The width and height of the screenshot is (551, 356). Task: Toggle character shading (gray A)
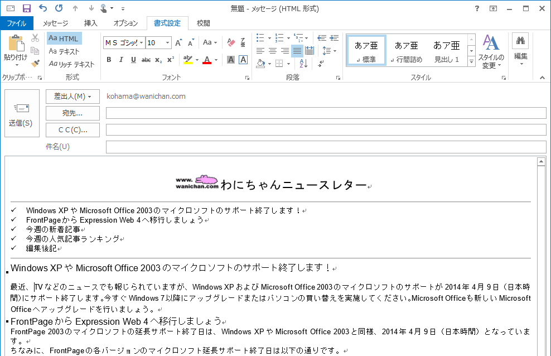coord(231,60)
